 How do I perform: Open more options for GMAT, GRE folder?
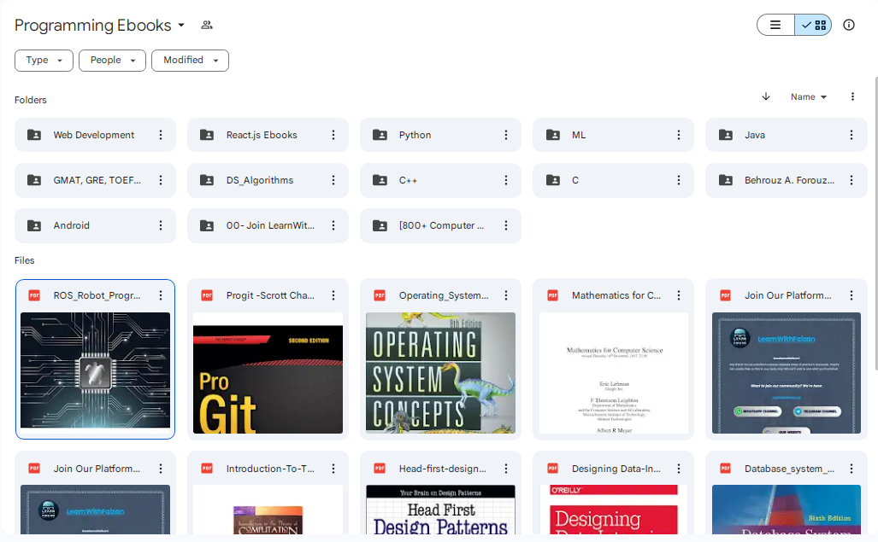click(x=161, y=180)
